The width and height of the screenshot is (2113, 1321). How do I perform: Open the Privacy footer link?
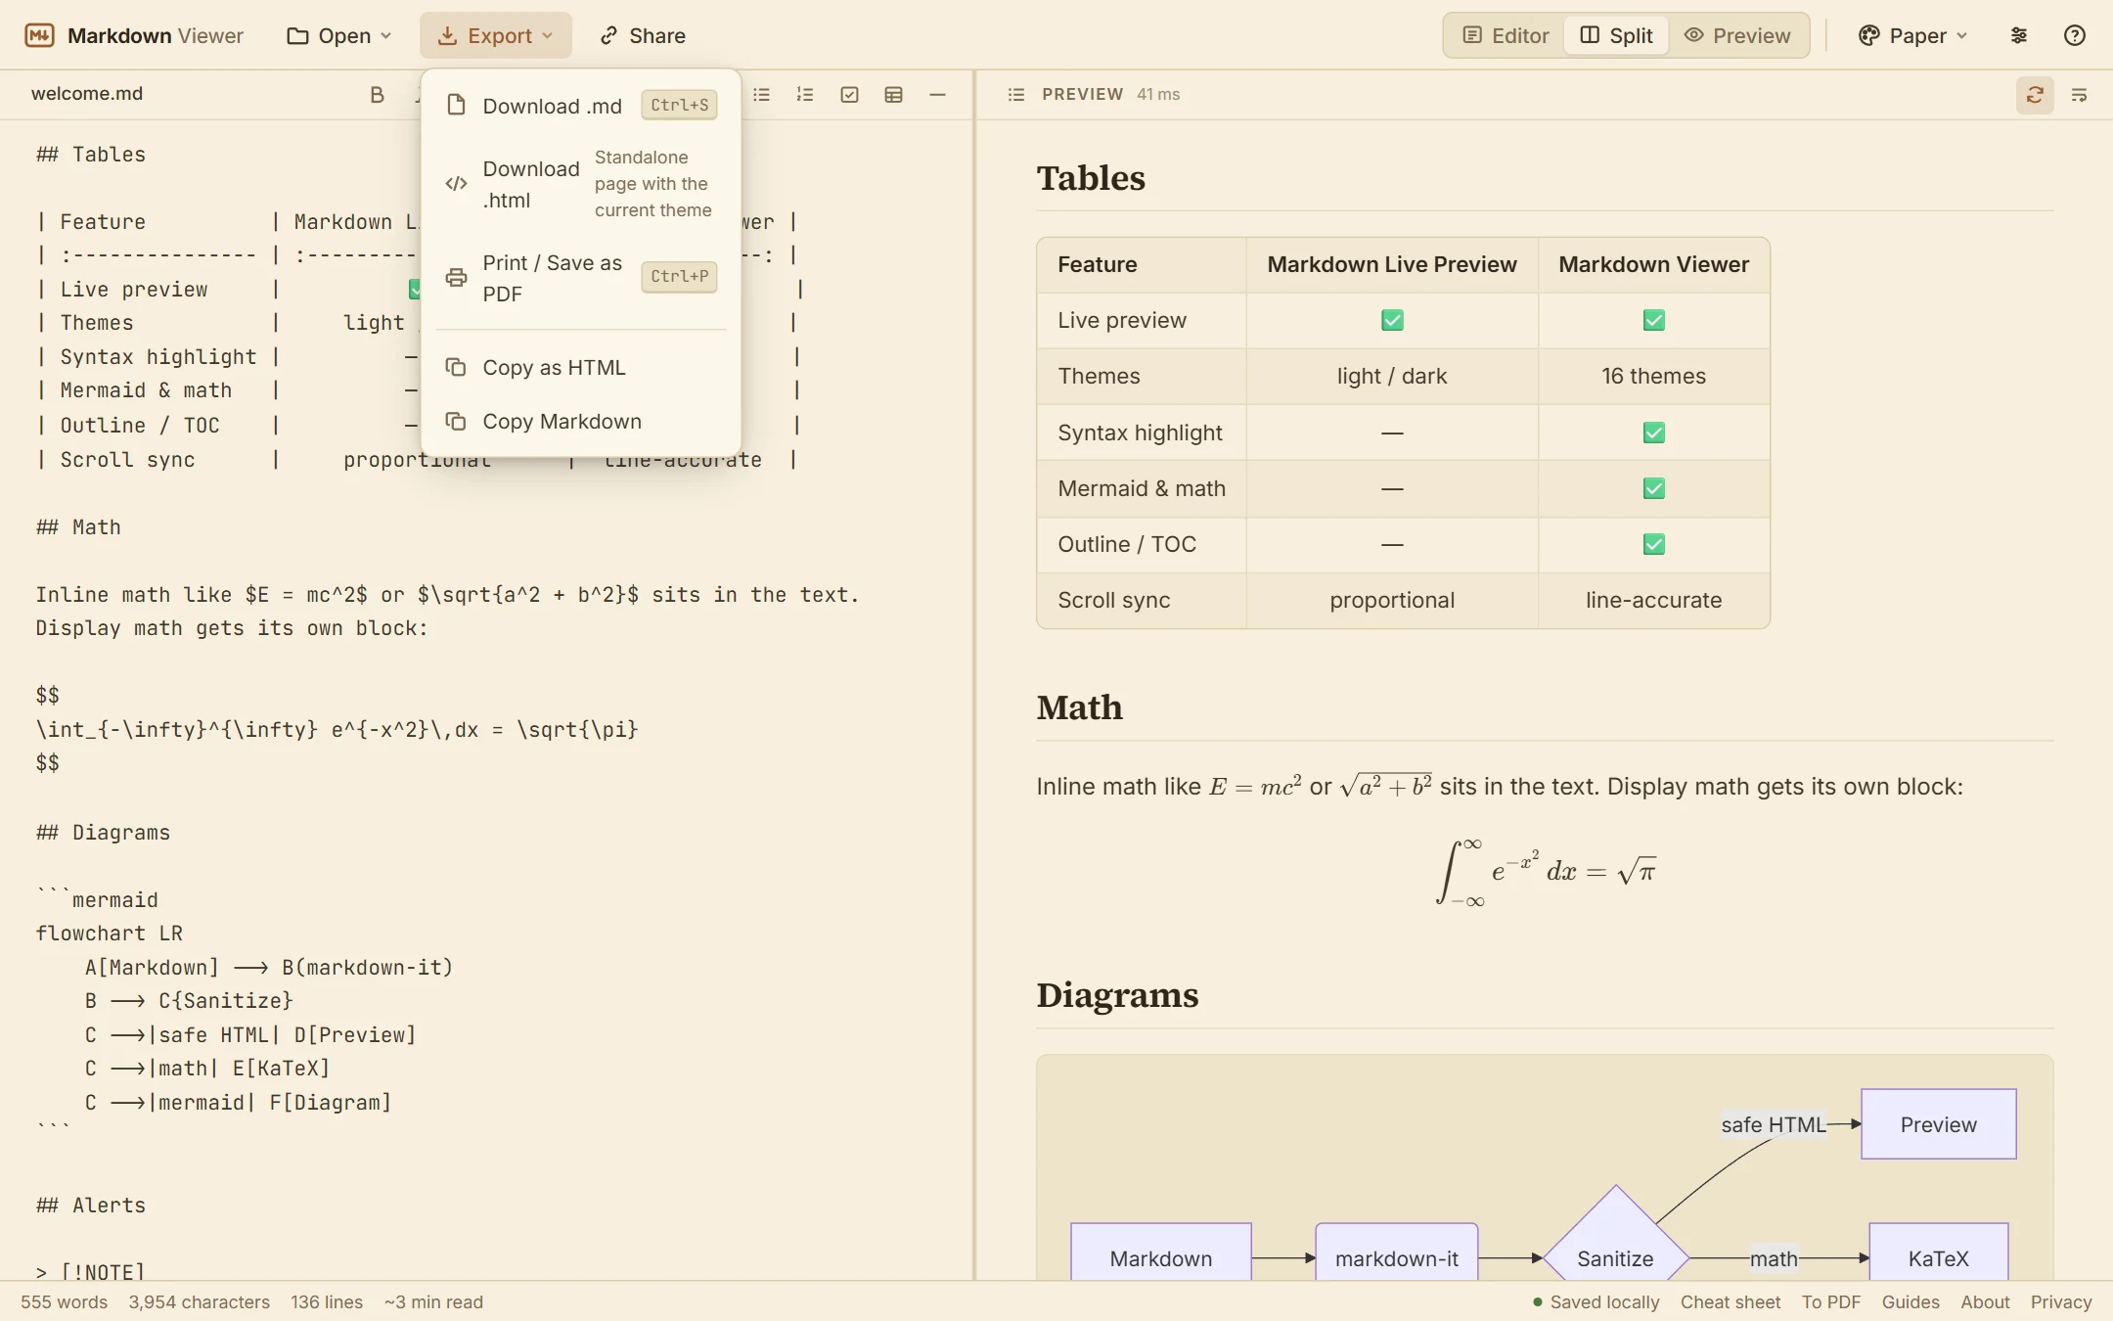tap(2061, 1301)
